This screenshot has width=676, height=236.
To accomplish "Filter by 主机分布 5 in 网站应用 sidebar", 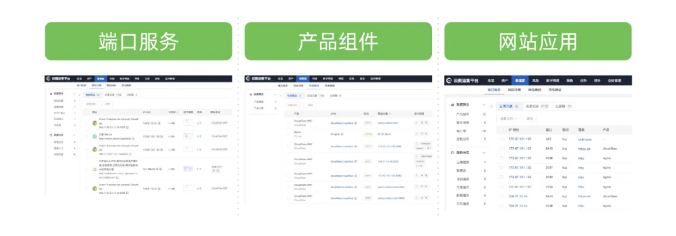I will tap(471, 139).
